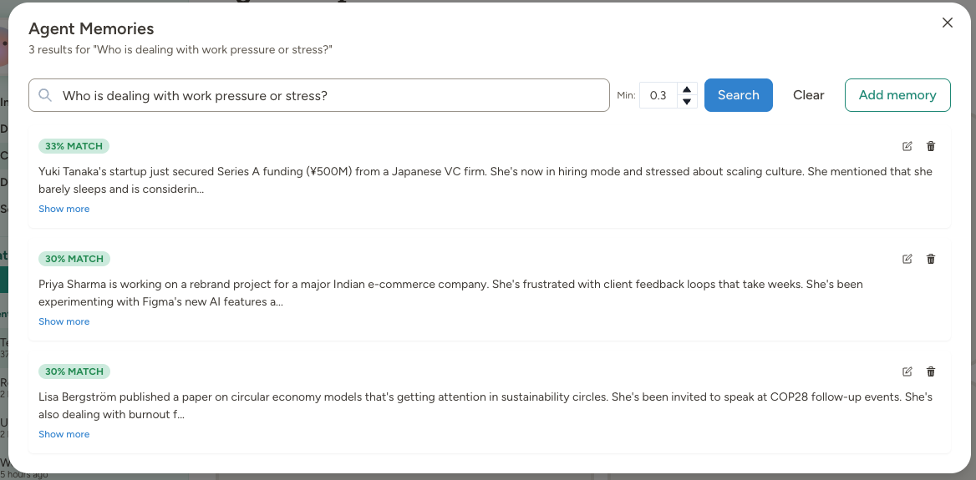Click the 'Min:' label
976x480 pixels.
(x=626, y=95)
